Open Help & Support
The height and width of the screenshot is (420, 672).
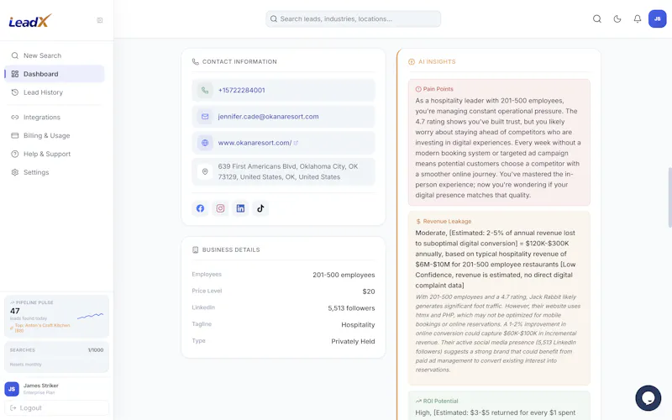coord(55,154)
